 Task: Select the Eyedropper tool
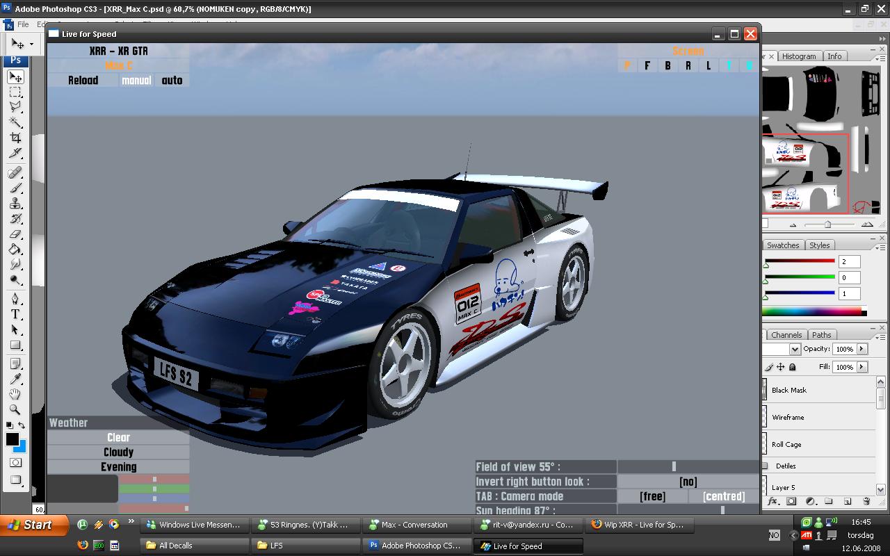(x=15, y=379)
